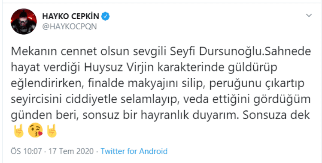
Task: Click the @HAYKOCPQN handle
Action: (70, 27)
